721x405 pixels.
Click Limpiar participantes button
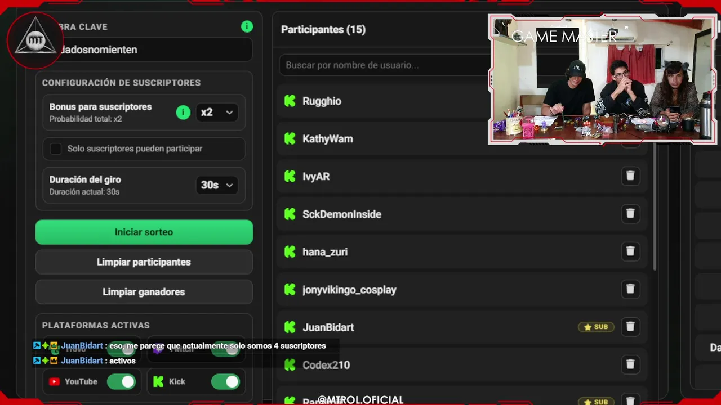pyautogui.click(x=144, y=262)
